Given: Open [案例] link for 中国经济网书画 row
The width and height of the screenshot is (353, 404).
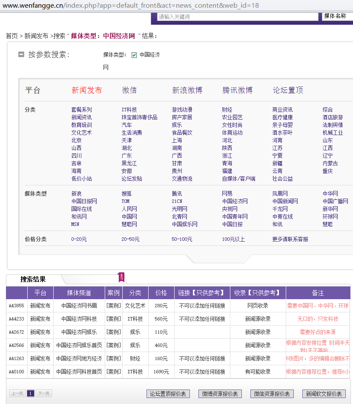Looking at the screenshot, I should (113, 306).
